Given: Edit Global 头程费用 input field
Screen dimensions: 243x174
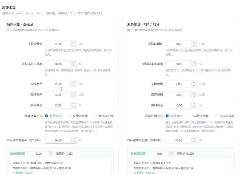Looking at the screenshot, I should point(58,84).
